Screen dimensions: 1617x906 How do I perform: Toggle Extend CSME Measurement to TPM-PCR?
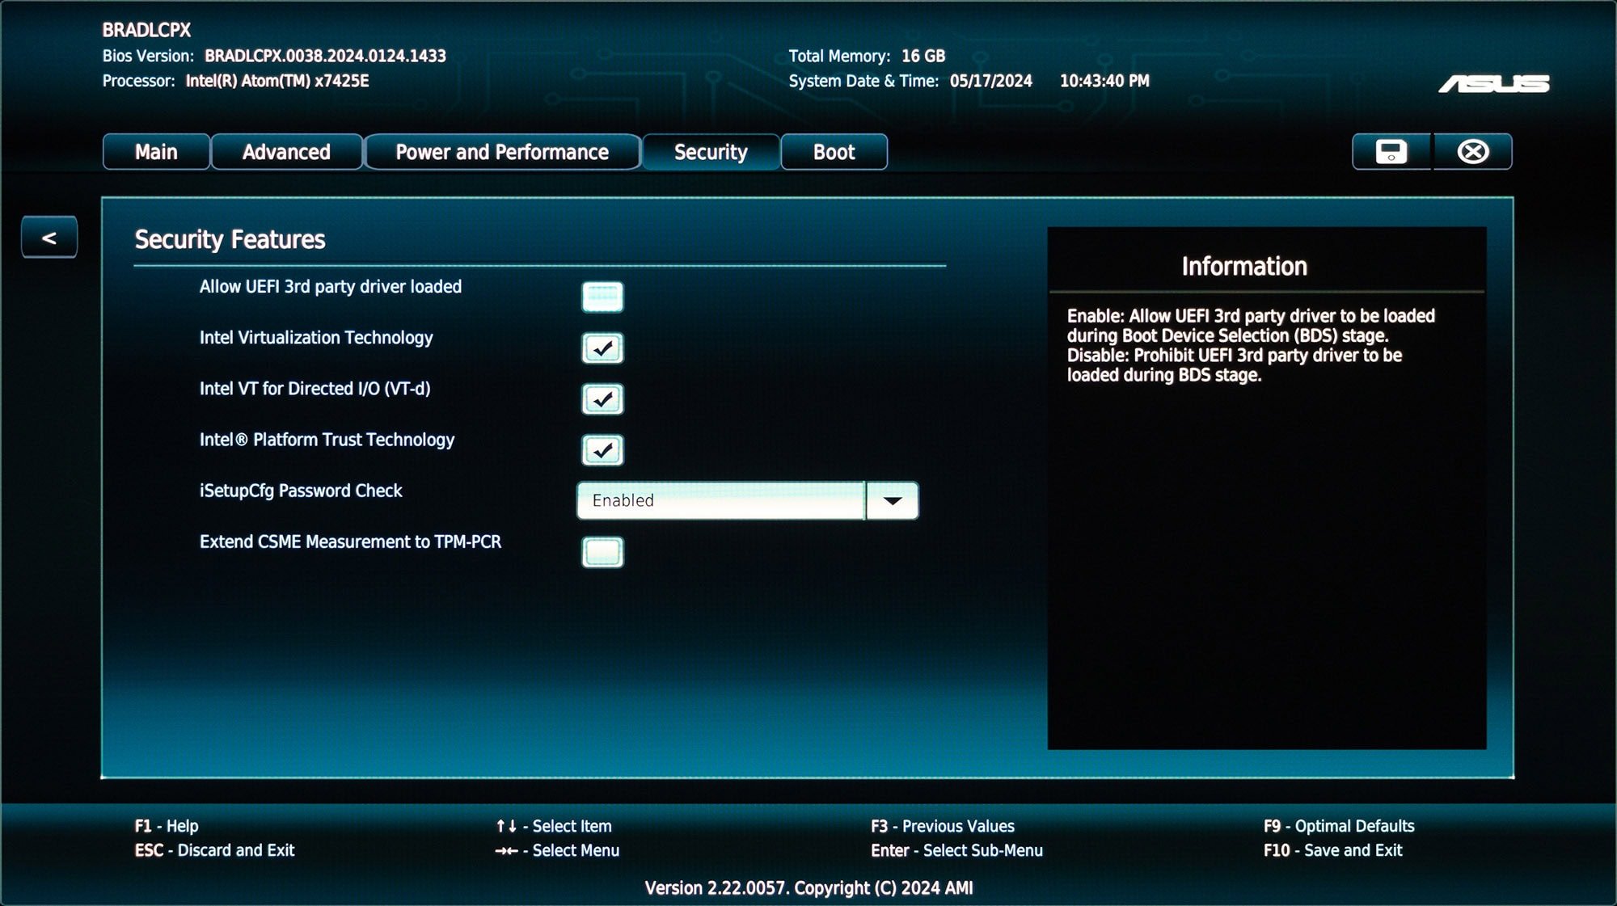(x=602, y=552)
